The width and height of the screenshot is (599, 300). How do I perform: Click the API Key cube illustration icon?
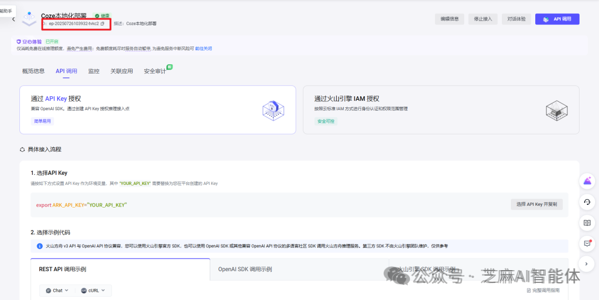click(273, 110)
